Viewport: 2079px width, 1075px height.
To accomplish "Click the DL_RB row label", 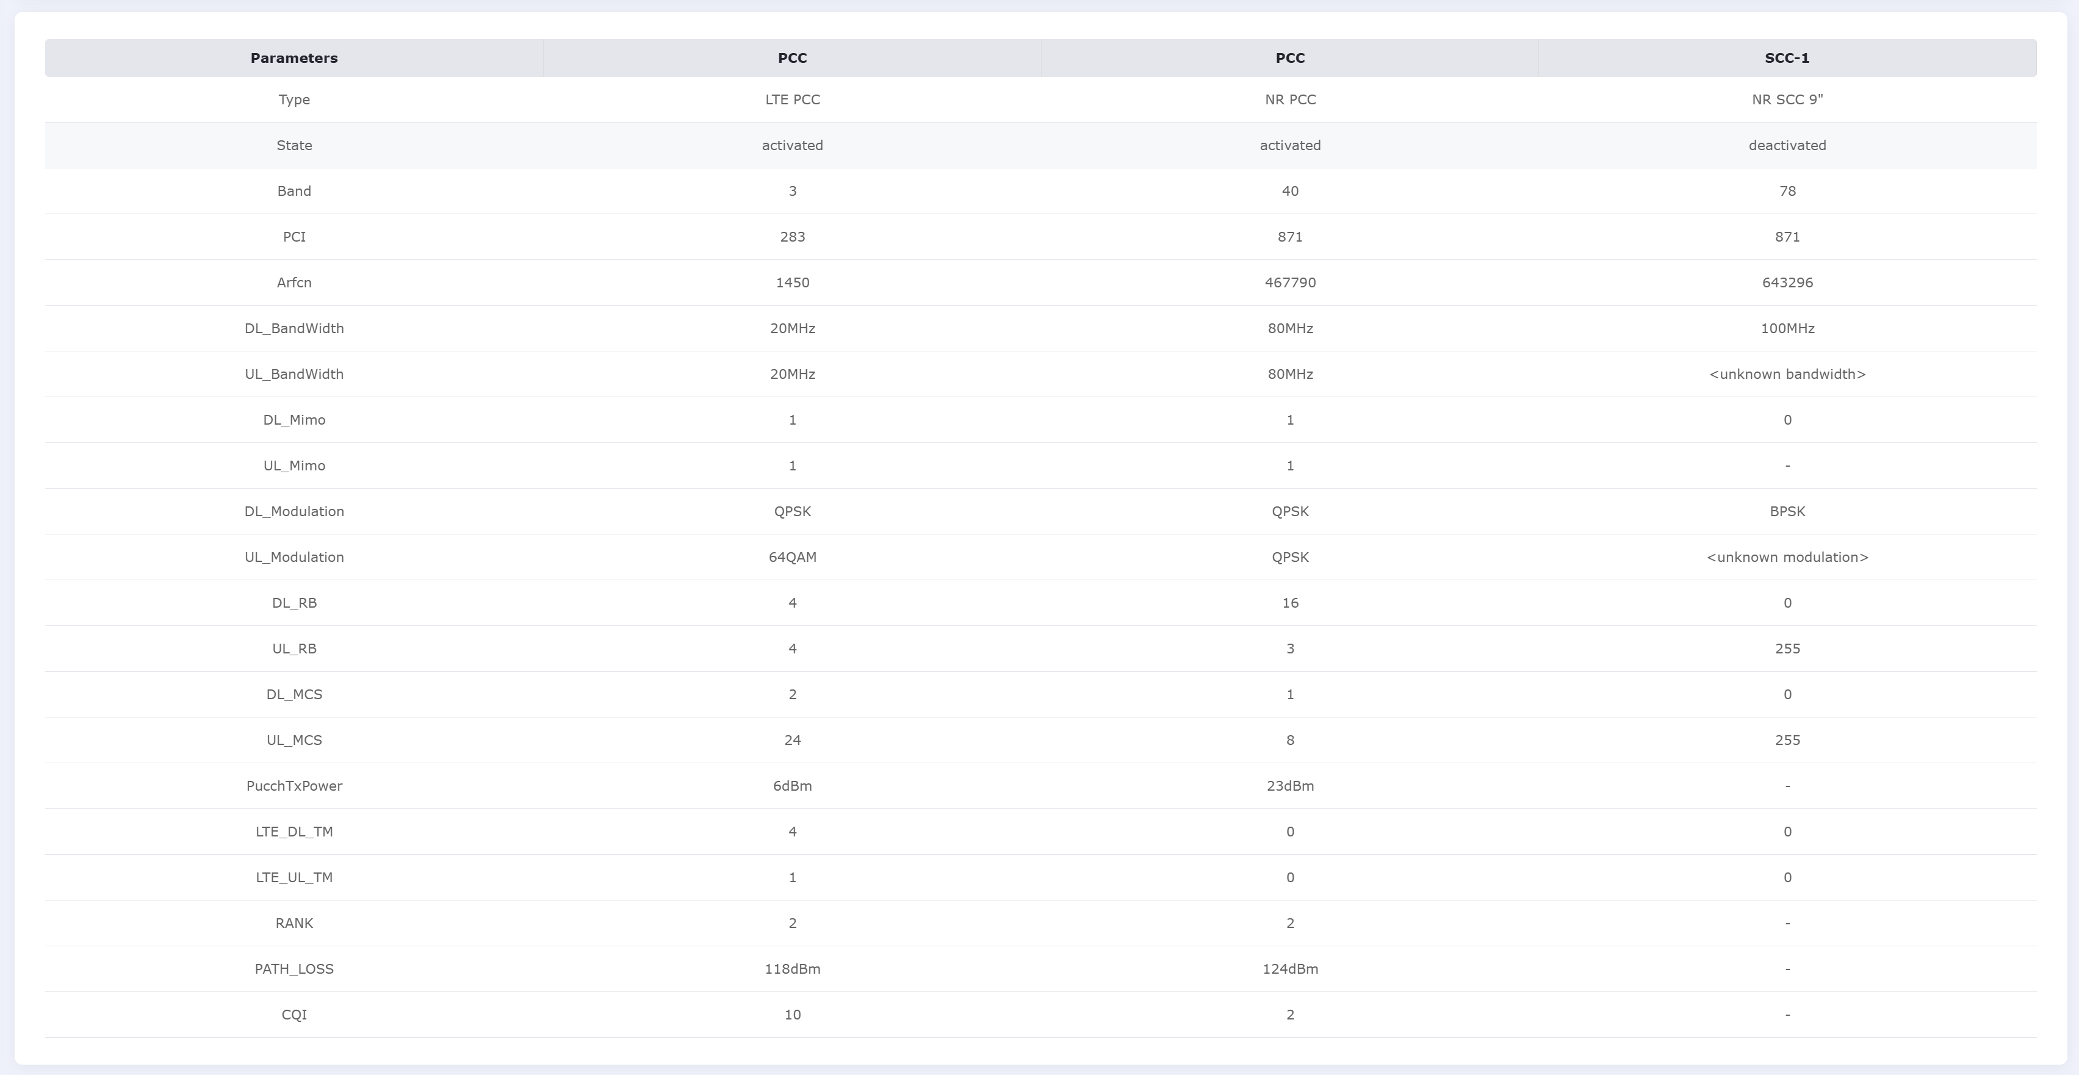I will point(294,603).
